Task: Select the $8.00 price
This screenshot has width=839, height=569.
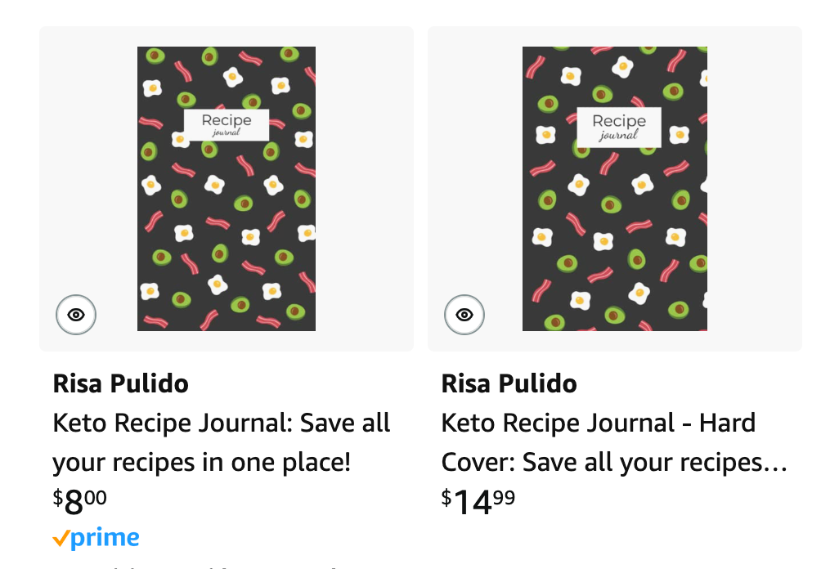Action: pos(79,502)
